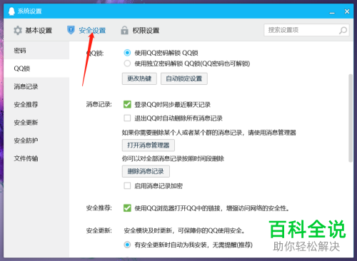Click the 系统设置 window title text
The height and width of the screenshot is (261, 357).
click(x=30, y=11)
